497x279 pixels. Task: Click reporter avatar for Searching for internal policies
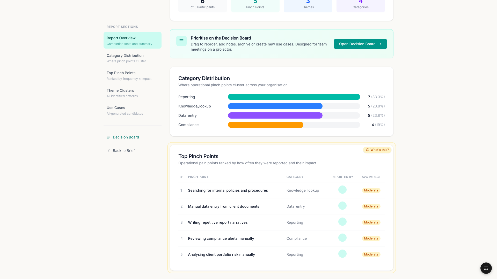tap(342, 190)
